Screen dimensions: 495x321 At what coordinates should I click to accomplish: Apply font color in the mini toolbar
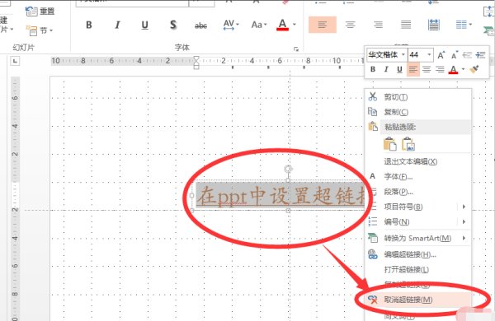[453, 69]
